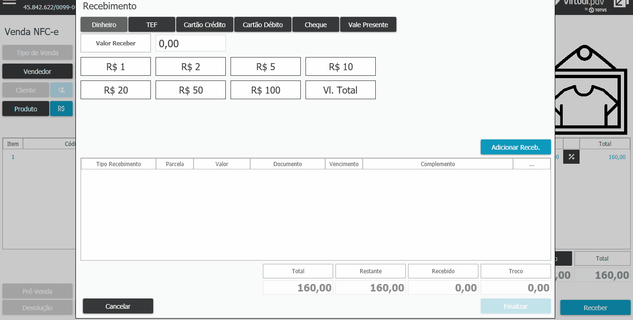Click the exit icon in top-right corner
Screen dimensions: 633x320
click(620, 4)
